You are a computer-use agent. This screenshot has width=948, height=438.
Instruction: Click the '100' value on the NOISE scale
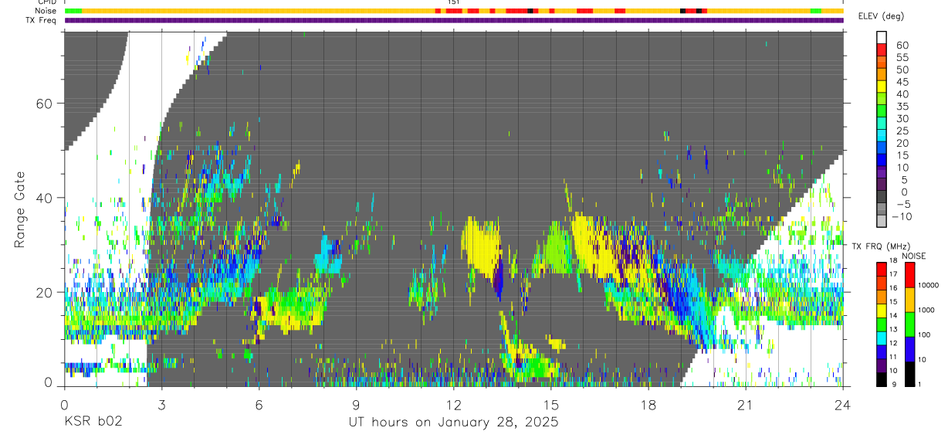[923, 334]
